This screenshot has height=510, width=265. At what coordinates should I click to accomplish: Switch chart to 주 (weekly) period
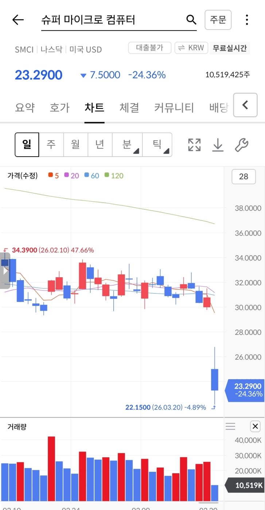click(x=51, y=145)
